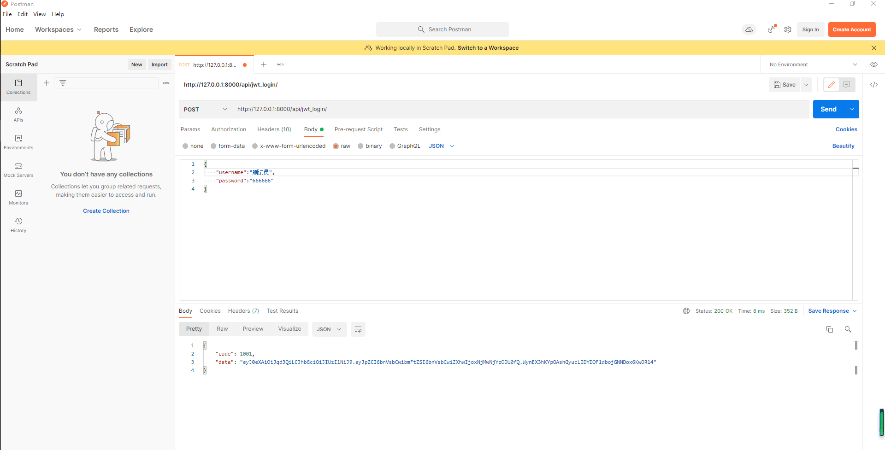Image resolution: width=885 pixels, height=450 pixels.
Task: Open the Environments sidebar panel
Action: [x=18, y=142]
